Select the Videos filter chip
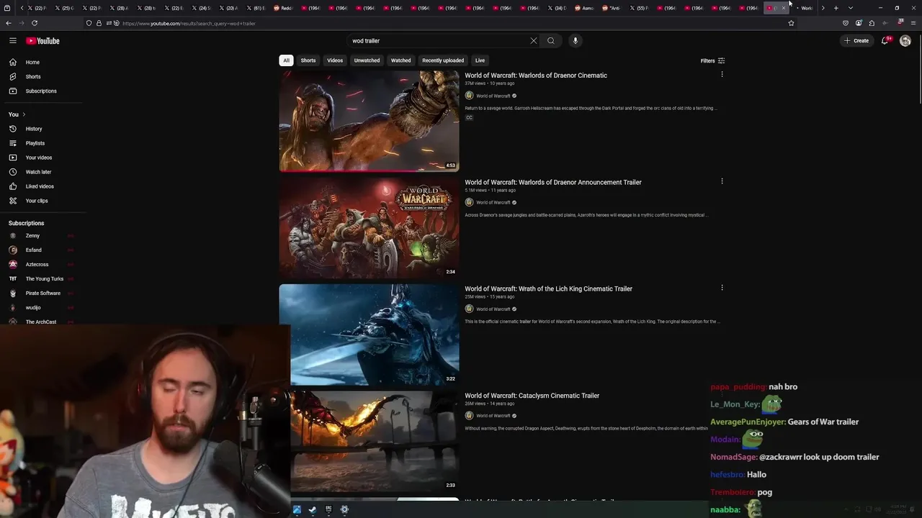Viewport: 922px width, 518px height. tap(335, 60)
